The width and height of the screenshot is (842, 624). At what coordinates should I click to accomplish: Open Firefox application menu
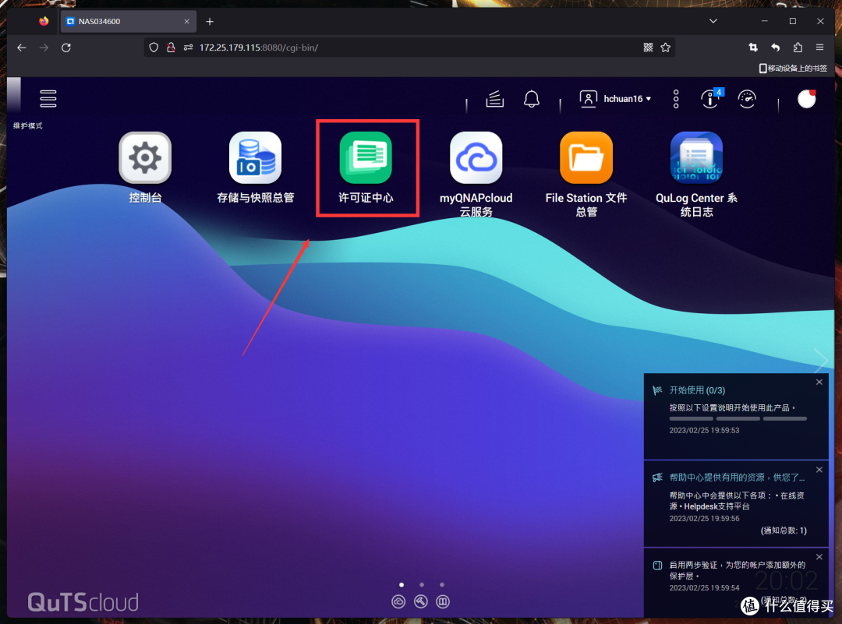click(x=819, y=48)
